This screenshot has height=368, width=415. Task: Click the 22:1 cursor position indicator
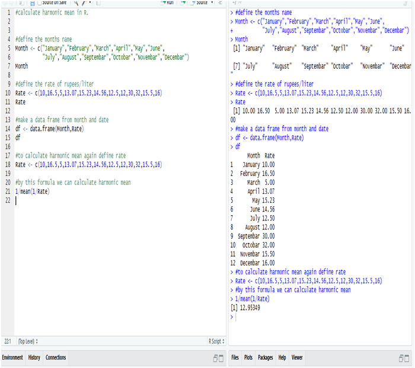pos(8,341)
